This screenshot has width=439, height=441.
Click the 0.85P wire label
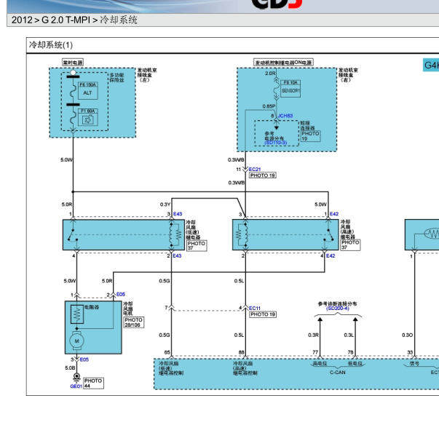(x=269, y=106)
